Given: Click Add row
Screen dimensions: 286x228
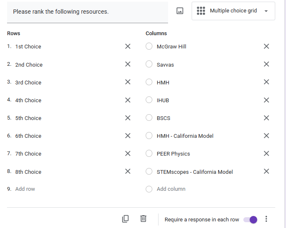Looking at the screenshot, I should coord(25,189).
